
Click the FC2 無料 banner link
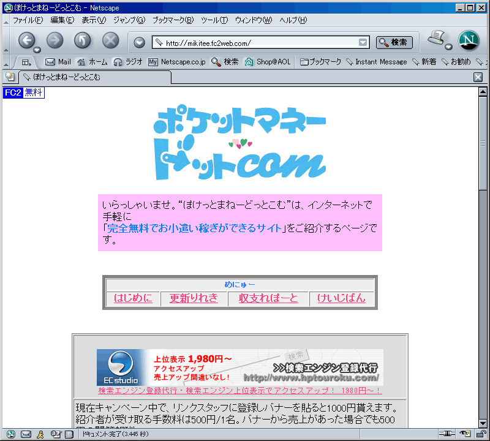[x=24, y=92]
